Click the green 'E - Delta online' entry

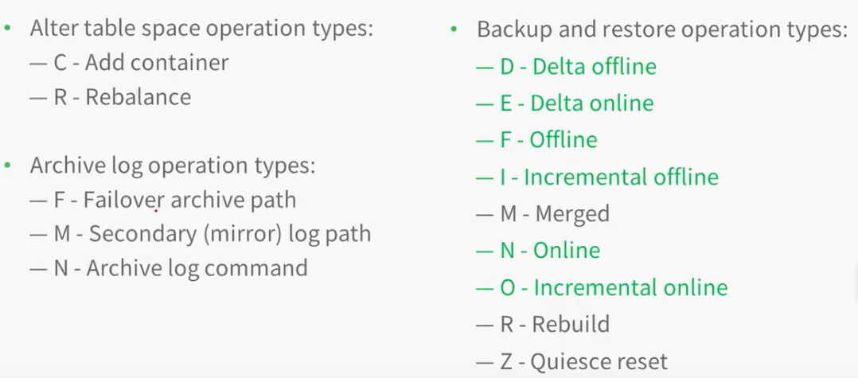[x=565, y=103]
